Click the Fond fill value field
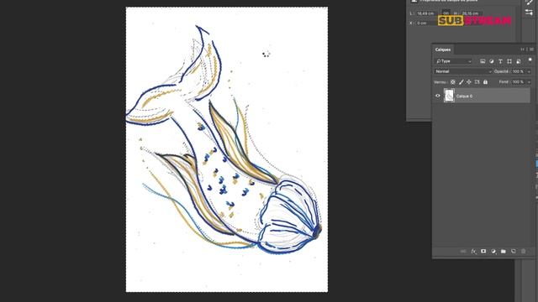538x302 pixels. 518,82
